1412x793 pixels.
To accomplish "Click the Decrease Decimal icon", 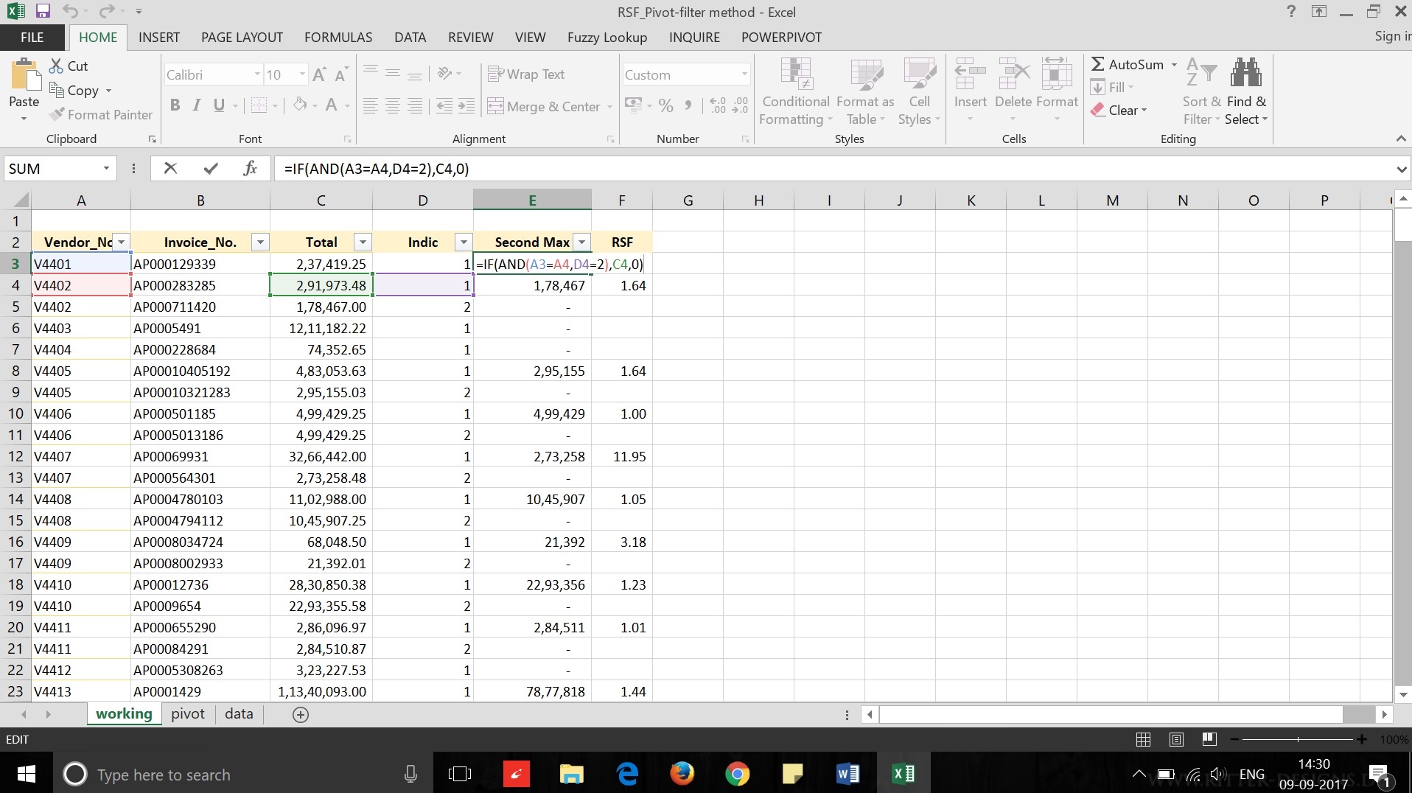I will pos(741,105).
